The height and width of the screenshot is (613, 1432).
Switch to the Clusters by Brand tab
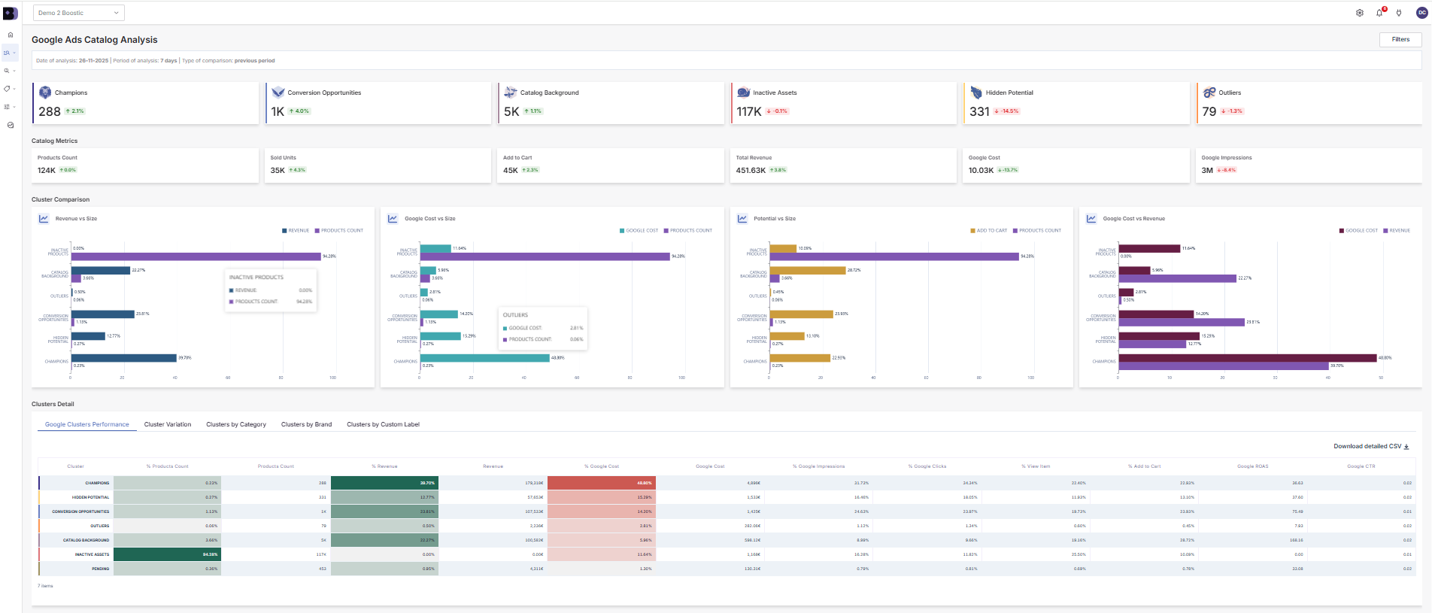[x=306, y=424]
